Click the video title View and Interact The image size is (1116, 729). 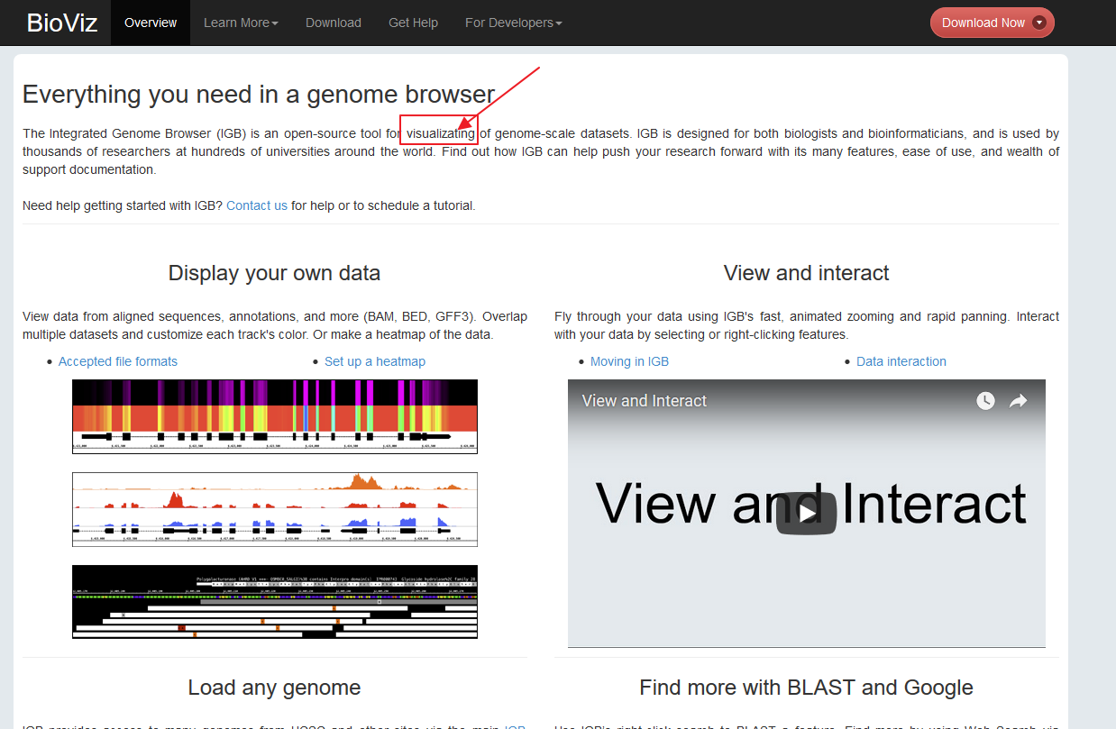point(645,401)
